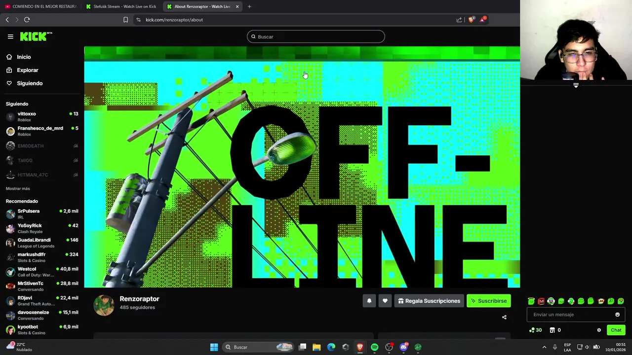This screenshot has width=632, height=355.
Task: Open File Explorer from taskbar
Action: (x=316, y=347)
